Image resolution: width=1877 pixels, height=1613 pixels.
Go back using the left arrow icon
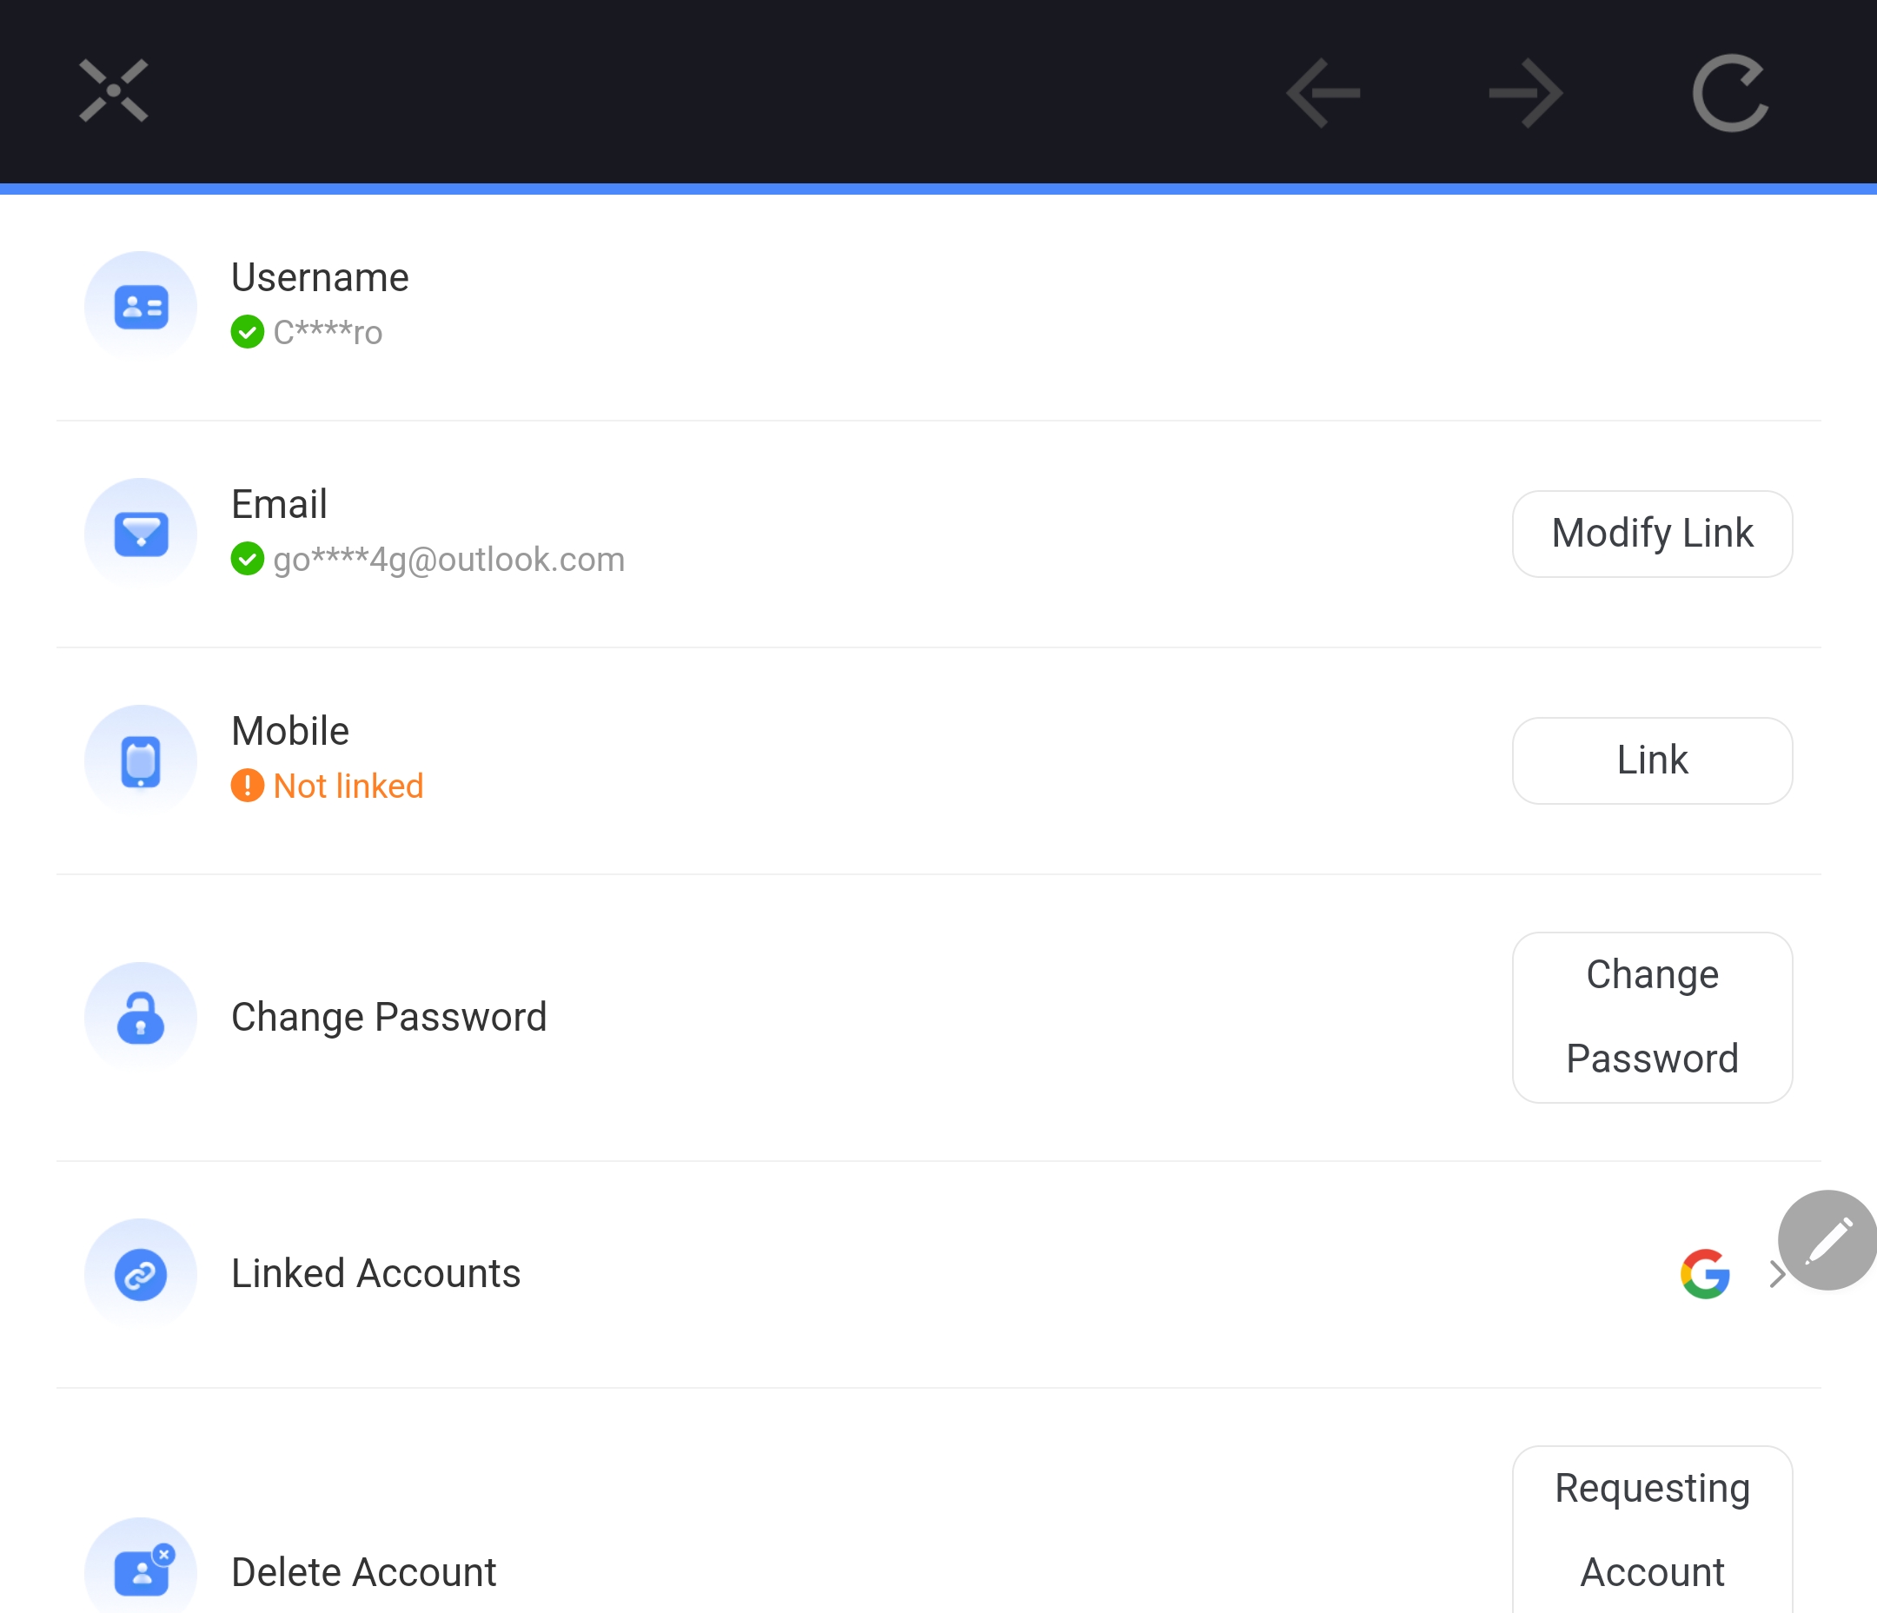[1323, 93]
